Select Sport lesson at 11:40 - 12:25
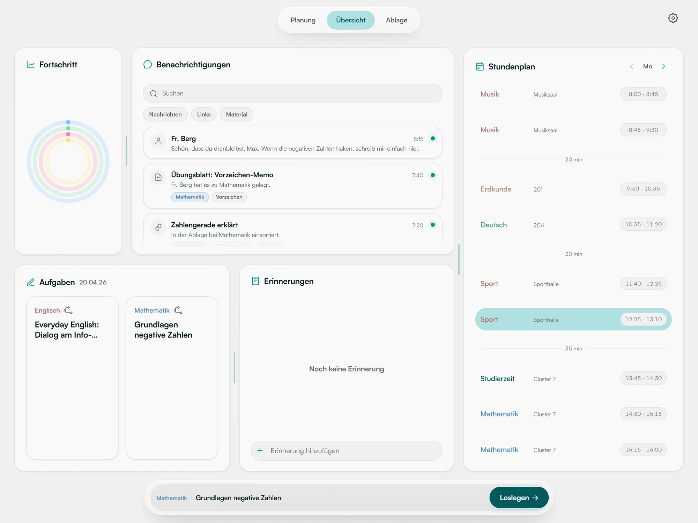Image resolution: width=698 pixels, height=523 pixels. (x=573, y=284)
